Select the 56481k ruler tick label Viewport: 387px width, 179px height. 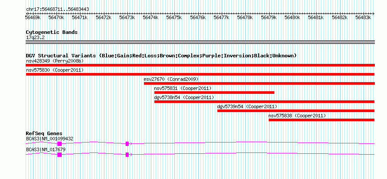click(316, 17)
